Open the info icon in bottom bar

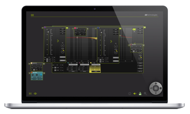point(130,94)
